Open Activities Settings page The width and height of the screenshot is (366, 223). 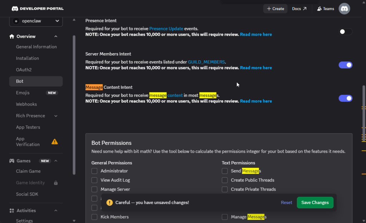pyautogui.click(x=36, y=221)
